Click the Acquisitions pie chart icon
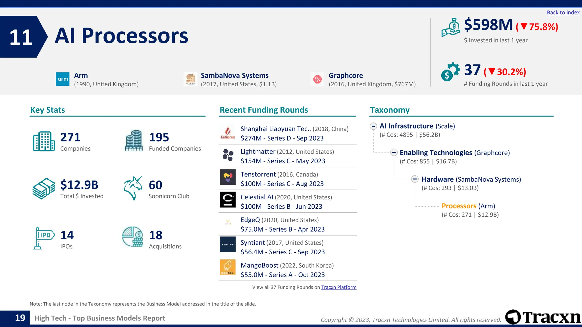Viewport: 582px width, 327px height. point(133,236)
